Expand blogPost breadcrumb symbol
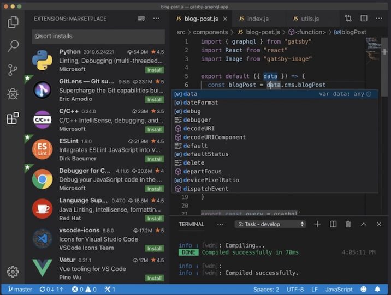This screenshot has height=295, width=391. (350, 32)
